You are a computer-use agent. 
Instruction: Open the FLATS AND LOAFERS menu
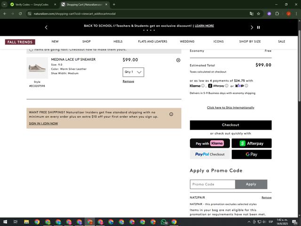[152, 41]
